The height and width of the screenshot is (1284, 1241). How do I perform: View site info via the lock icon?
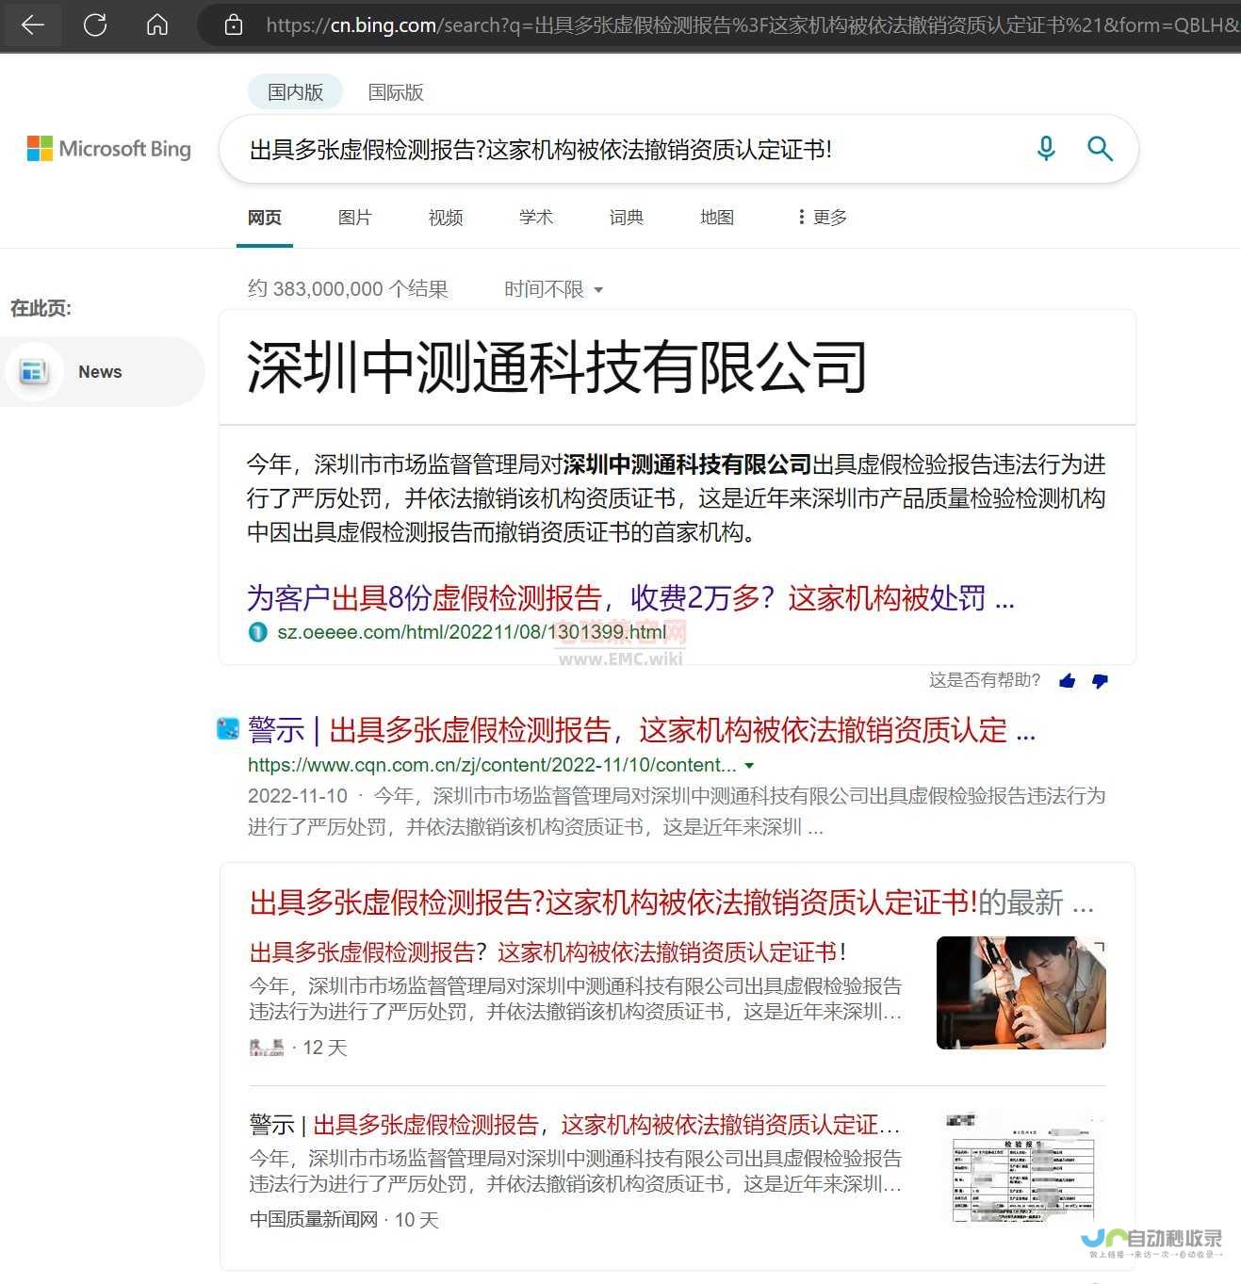(234, 25)
